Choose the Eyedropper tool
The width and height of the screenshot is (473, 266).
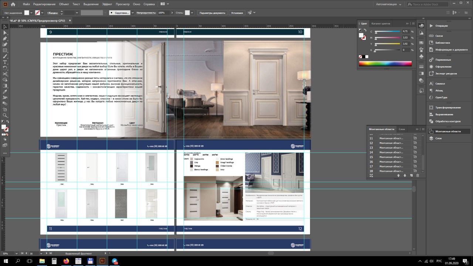click(x=5, y=92)
